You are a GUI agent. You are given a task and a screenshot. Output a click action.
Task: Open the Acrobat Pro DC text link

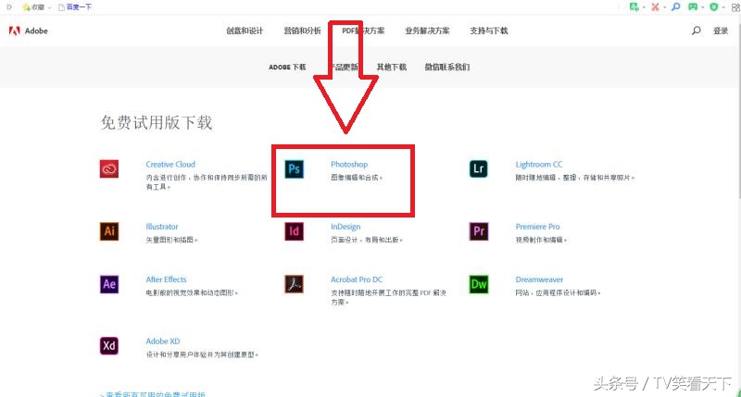coord(357,279)
